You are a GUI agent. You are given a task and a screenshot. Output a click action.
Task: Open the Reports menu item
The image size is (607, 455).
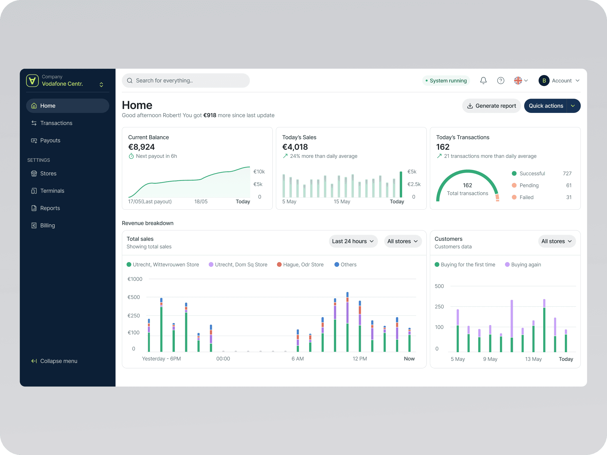coord(50,208)
